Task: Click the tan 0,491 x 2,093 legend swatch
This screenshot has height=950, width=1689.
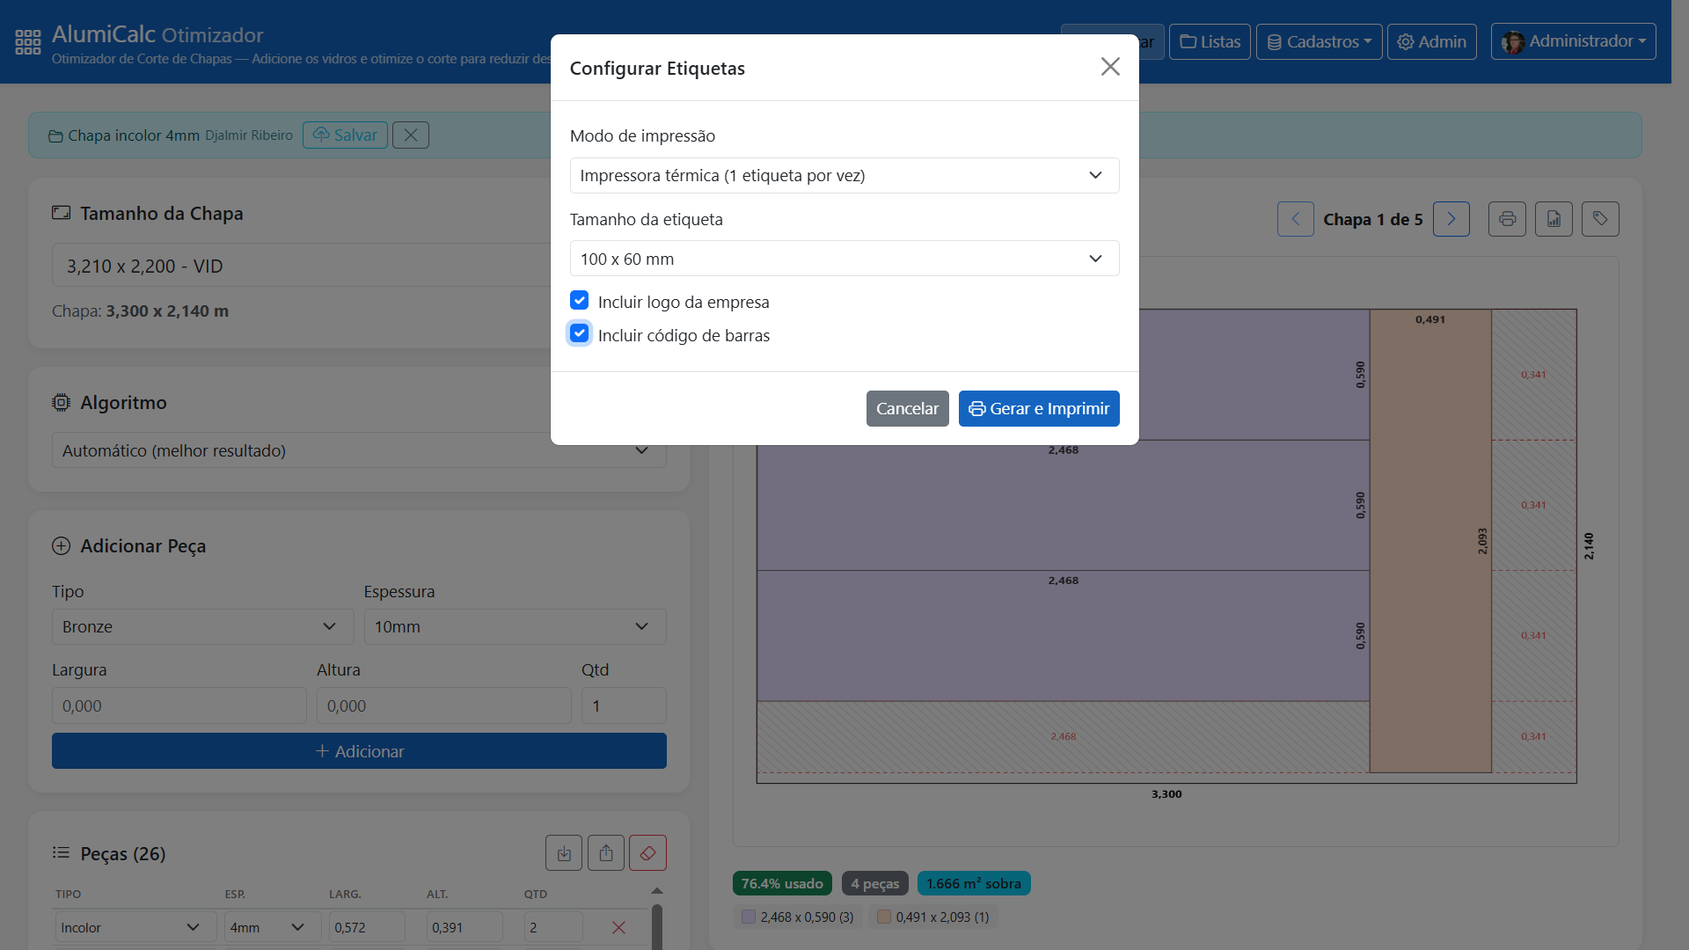Action: point(884,917)
